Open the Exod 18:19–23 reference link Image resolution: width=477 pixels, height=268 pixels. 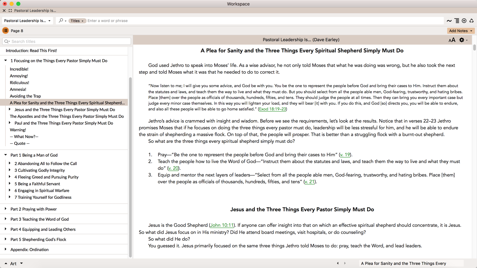point(272,109)
